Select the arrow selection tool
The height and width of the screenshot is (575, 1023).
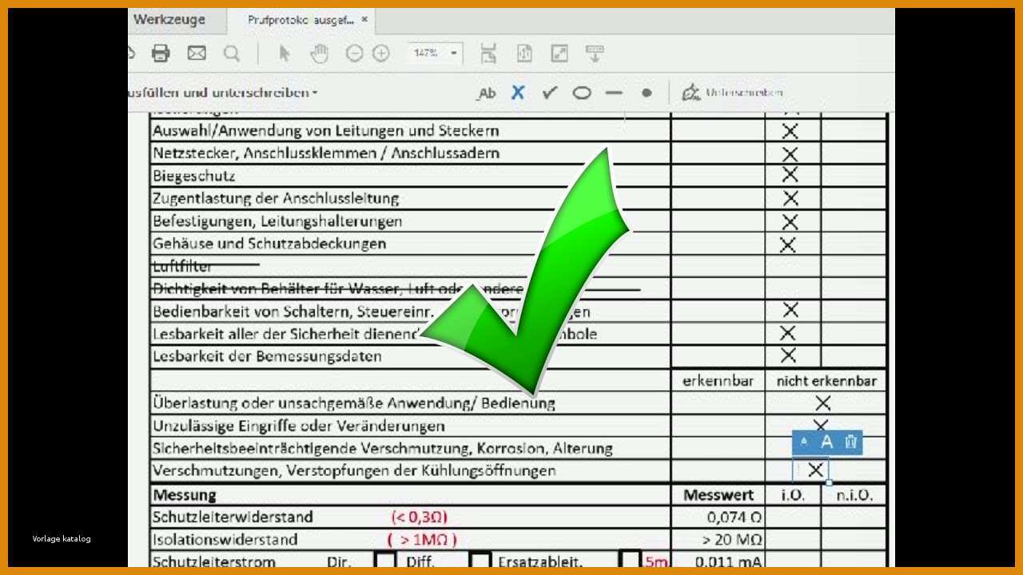click(285, 54)
